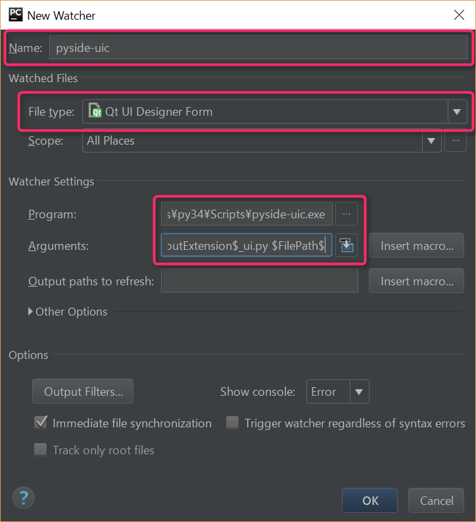Viewport: 476px width, 522px height.
Task: Click the Program path input field
Action: (x=247, y=214)
